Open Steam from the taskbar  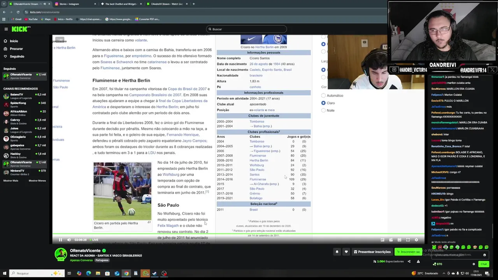point(155,273)
